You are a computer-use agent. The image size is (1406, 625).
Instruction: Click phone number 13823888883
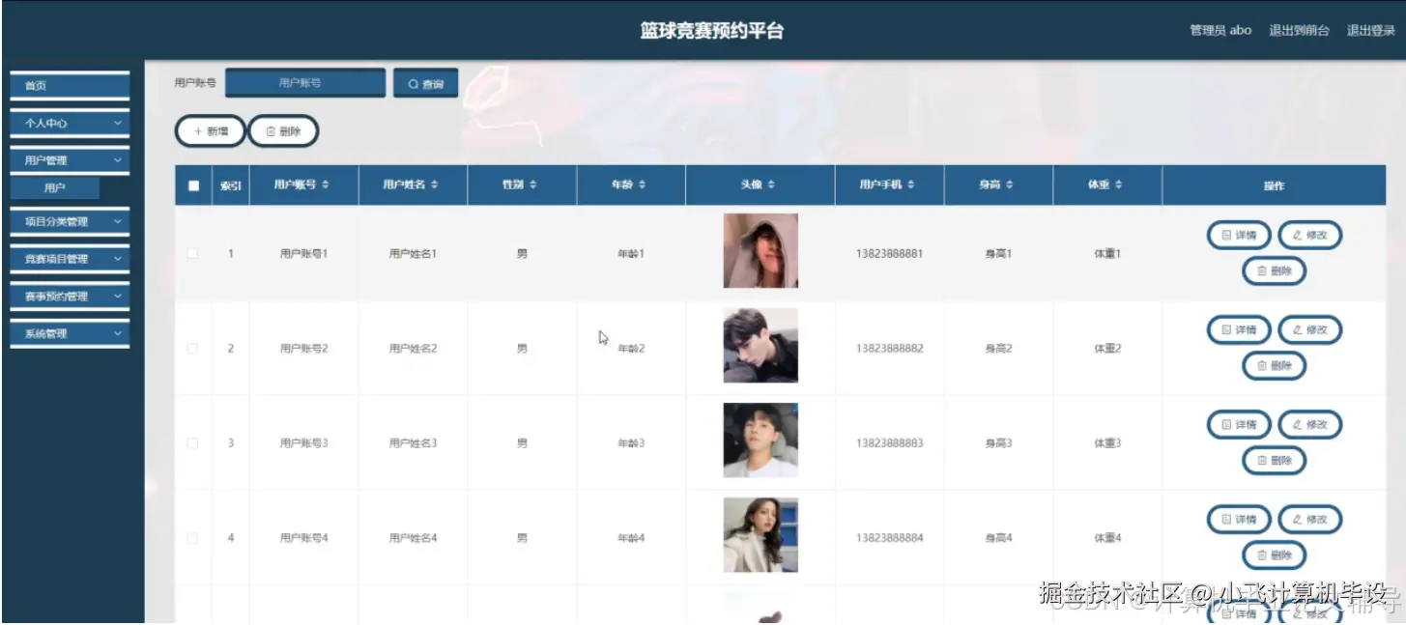[x=889, y=443]
